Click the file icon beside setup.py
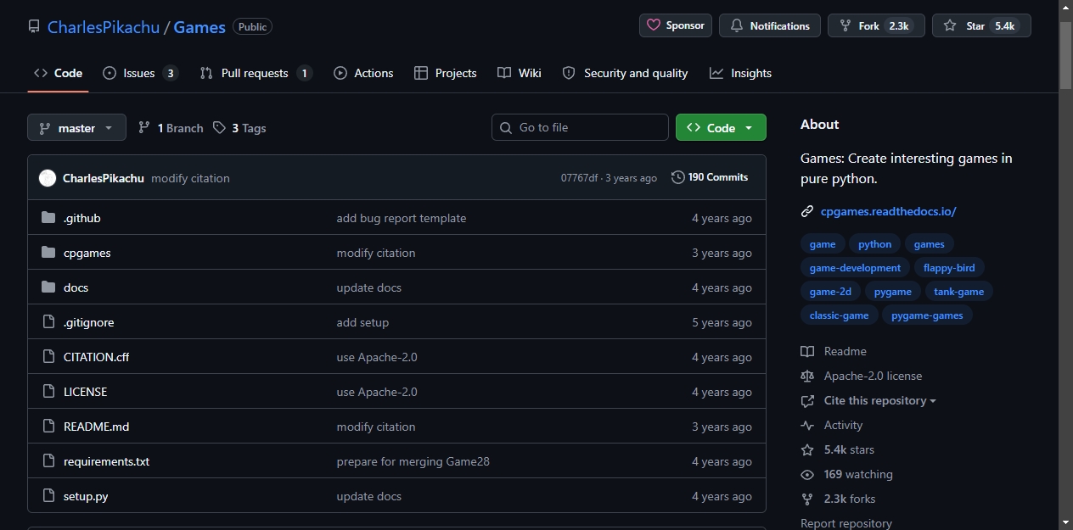This screenshot has width=1073, height=530. 48,496
